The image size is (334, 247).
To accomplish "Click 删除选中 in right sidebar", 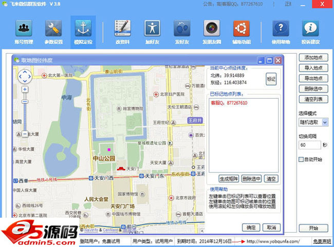I will (x=313, y=89).
